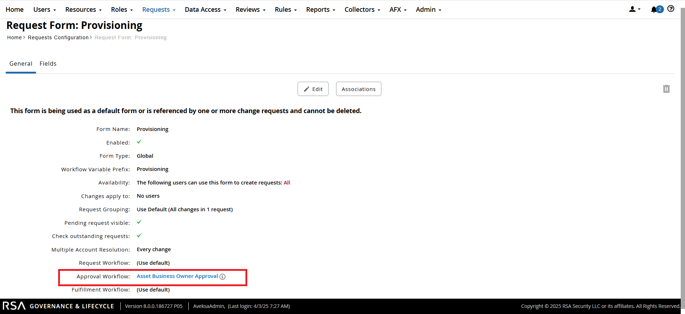The height and width of the screenshot is (314, 685).
Task: Select the General tab
Action: [x=21, y=64]
